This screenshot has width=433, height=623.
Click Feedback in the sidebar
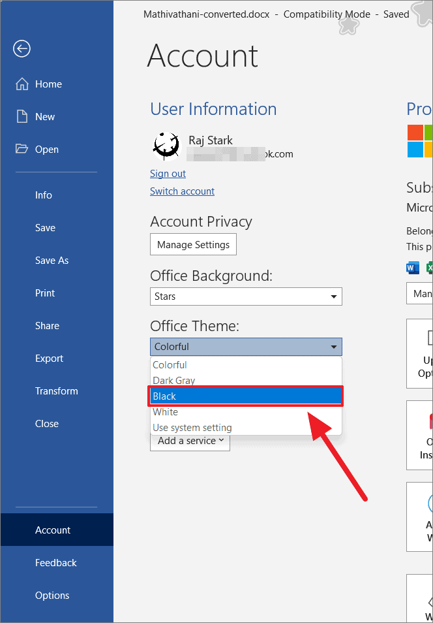pyautogui.click(x=55, y=562)
